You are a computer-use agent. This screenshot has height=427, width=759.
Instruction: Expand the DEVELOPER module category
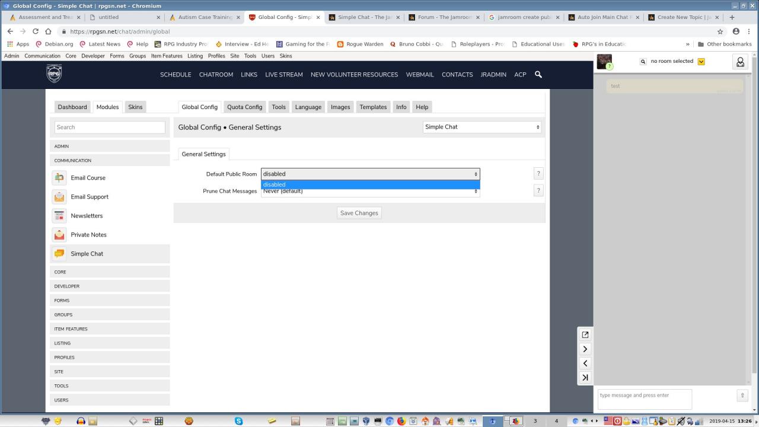pos(110,286)
